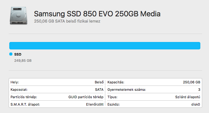The image size is (209, 113).
Task: Select the disk0 device value
Action: coord(196,104)
